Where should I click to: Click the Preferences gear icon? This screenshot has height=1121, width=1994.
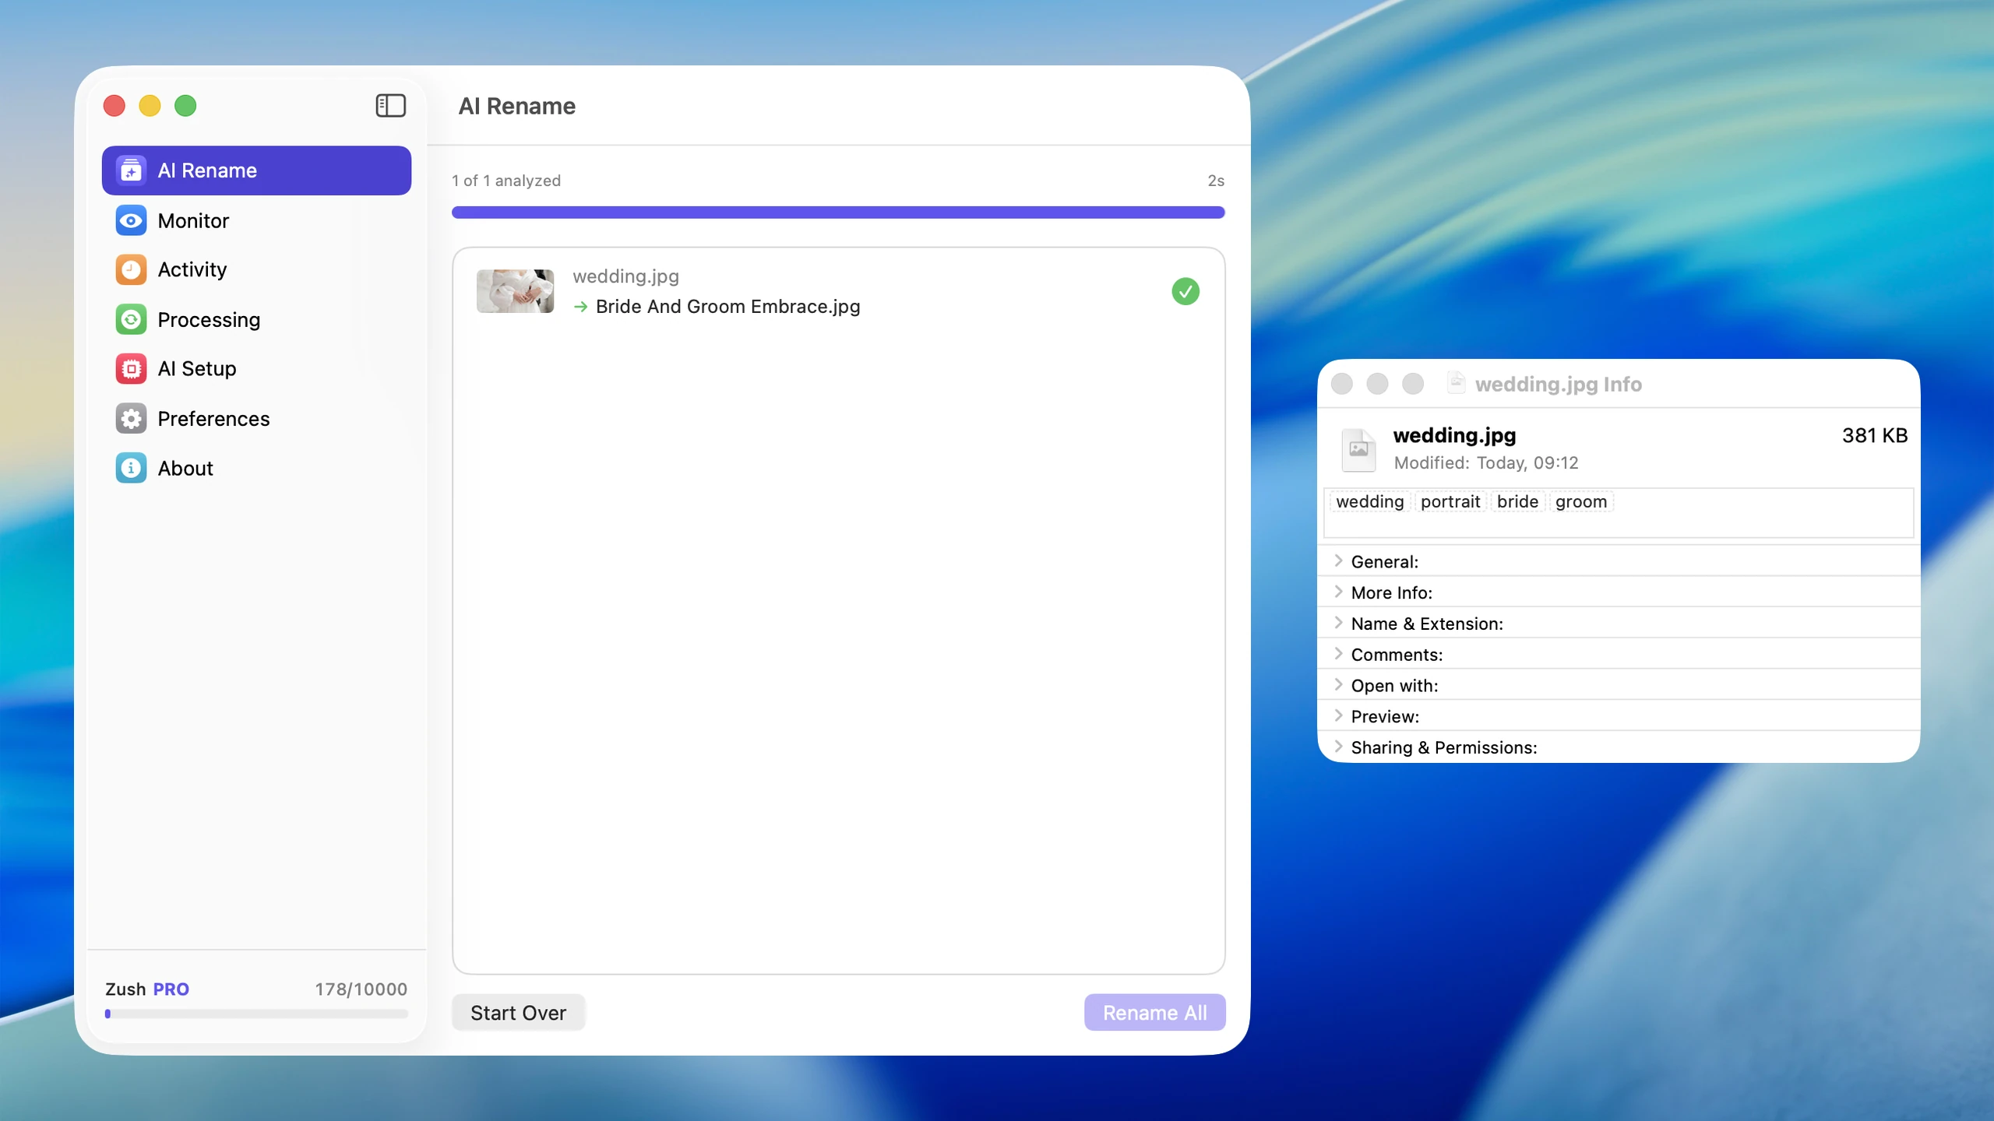click(131, 418)
